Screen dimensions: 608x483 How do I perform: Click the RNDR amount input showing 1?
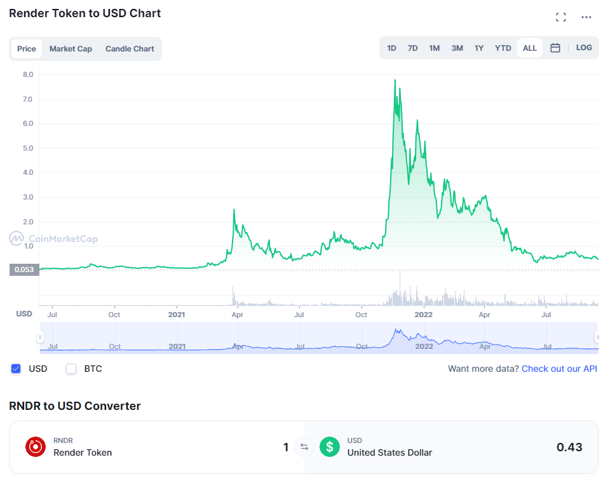(x=286, y=447)
